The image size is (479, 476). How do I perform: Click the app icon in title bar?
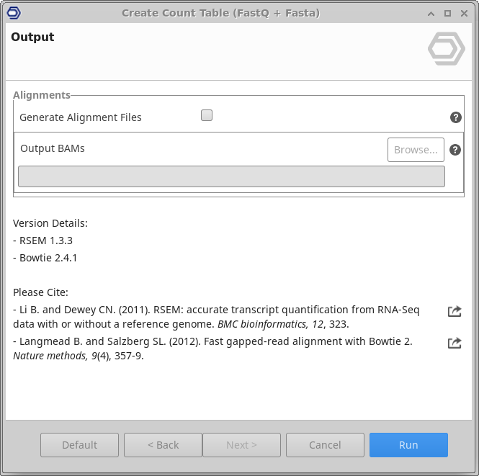click(x=13, y=13)
